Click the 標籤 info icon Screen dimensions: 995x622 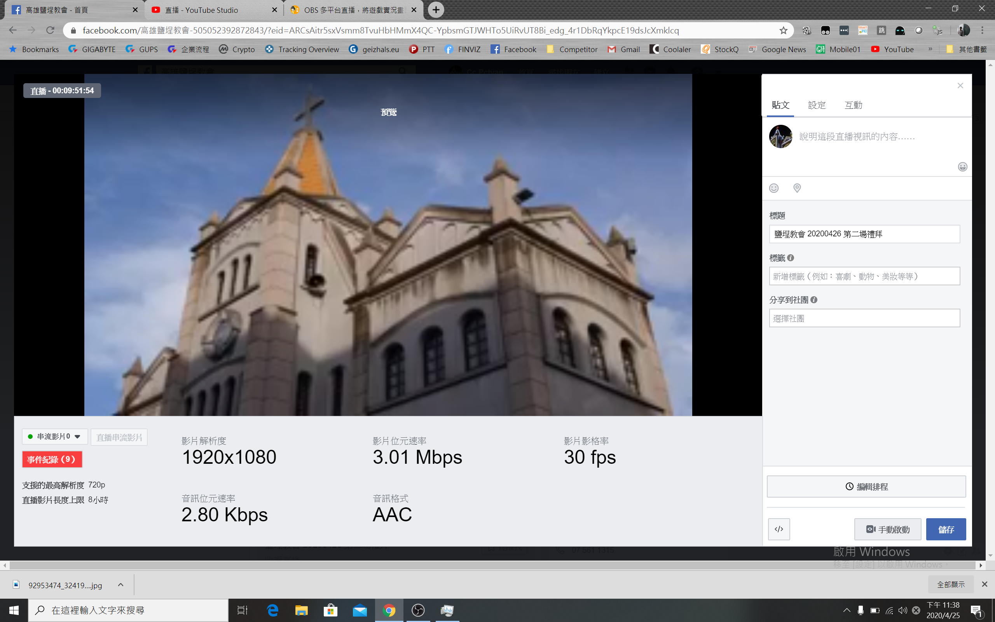click(x=791, y=258)
